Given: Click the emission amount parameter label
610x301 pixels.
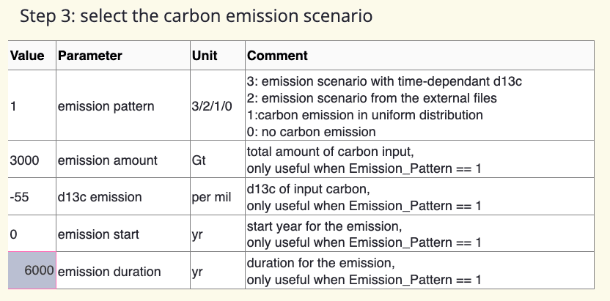Looking at the screenshot, I should click(x=105, y=160).
